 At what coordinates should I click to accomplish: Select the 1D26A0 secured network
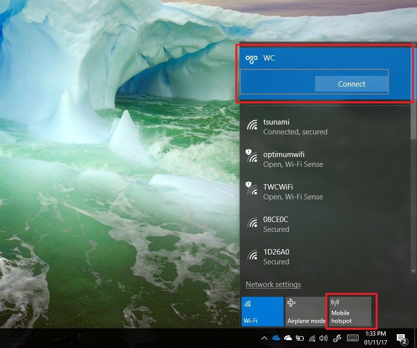pos(276,256)
